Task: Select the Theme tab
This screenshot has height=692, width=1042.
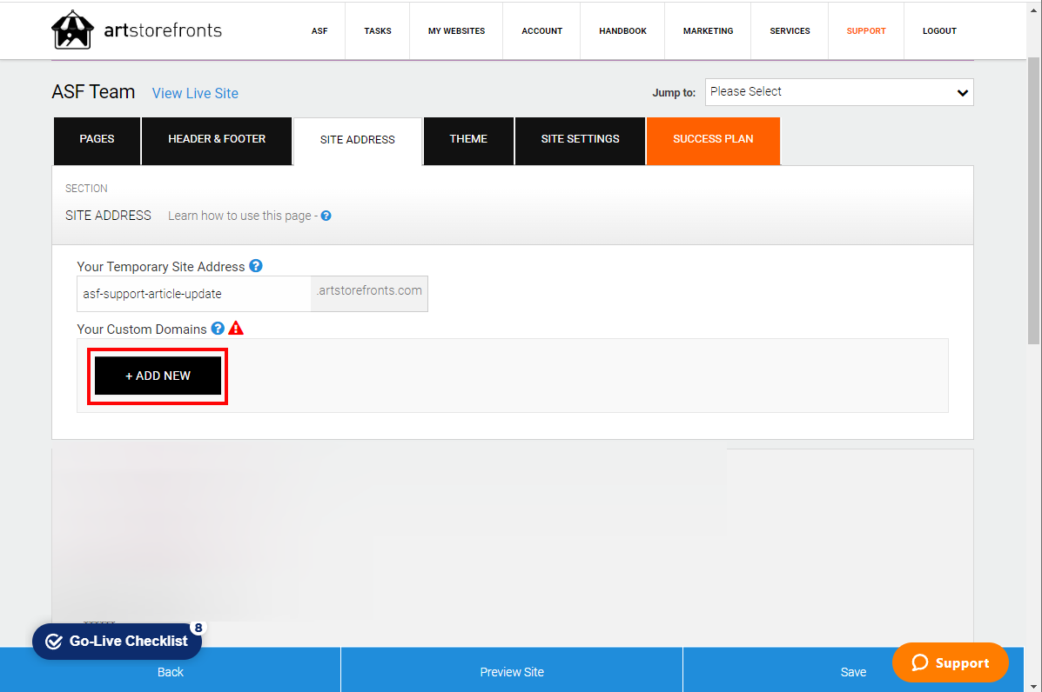Action: click(468, 141)
